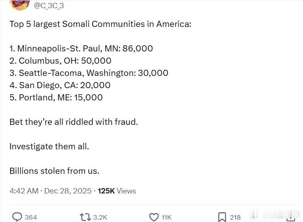View the 125K Views analytics
This screenshot has width=303, height=222.
point(117,191)
